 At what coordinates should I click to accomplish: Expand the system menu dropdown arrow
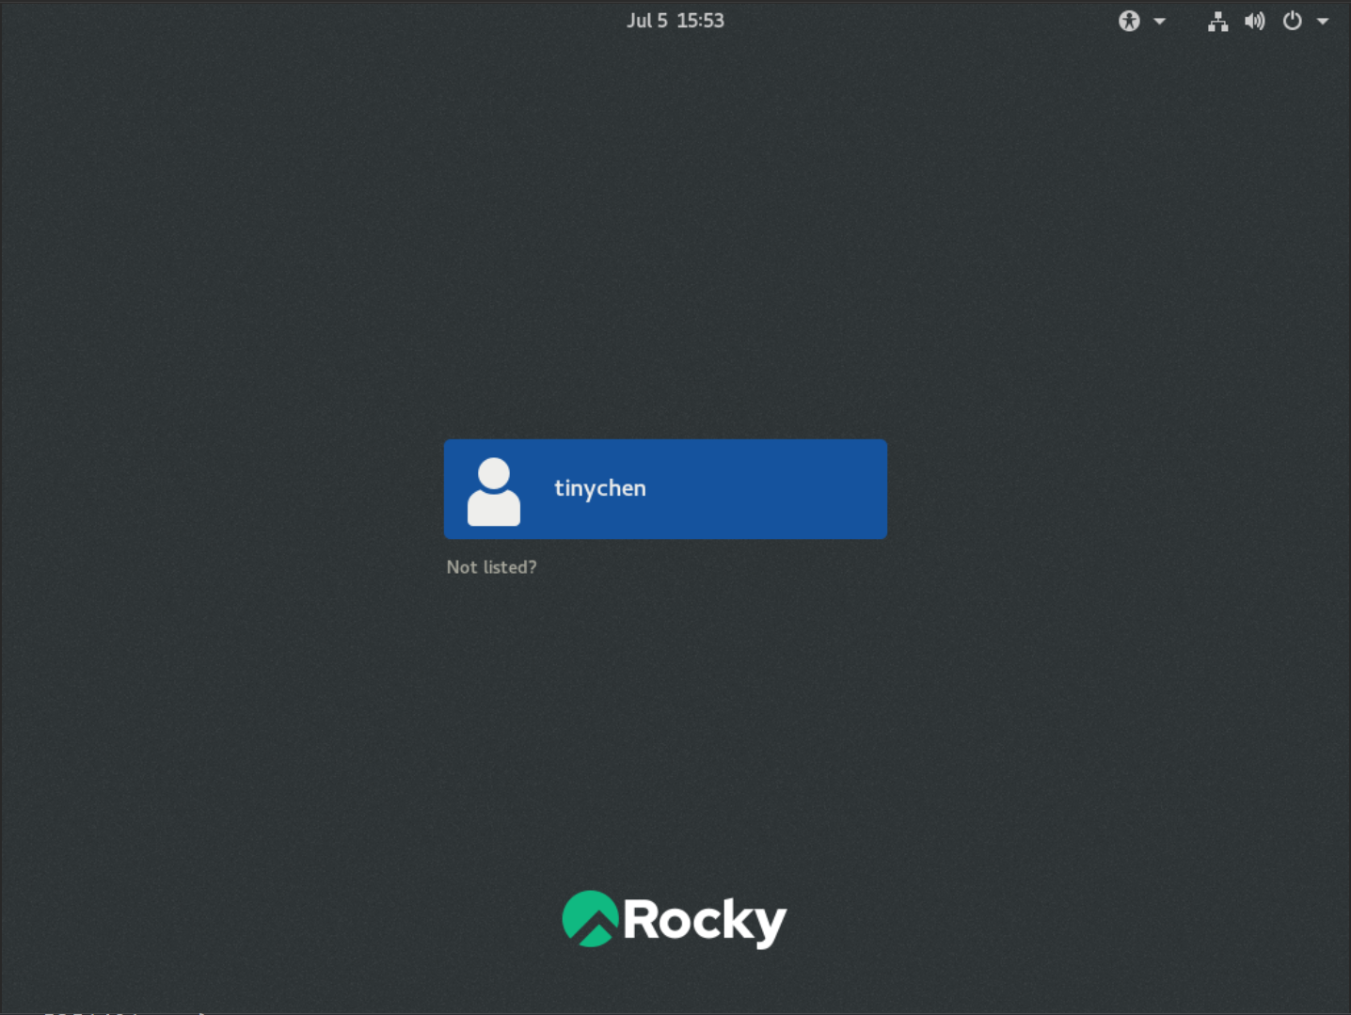(x=1323, y=21)
